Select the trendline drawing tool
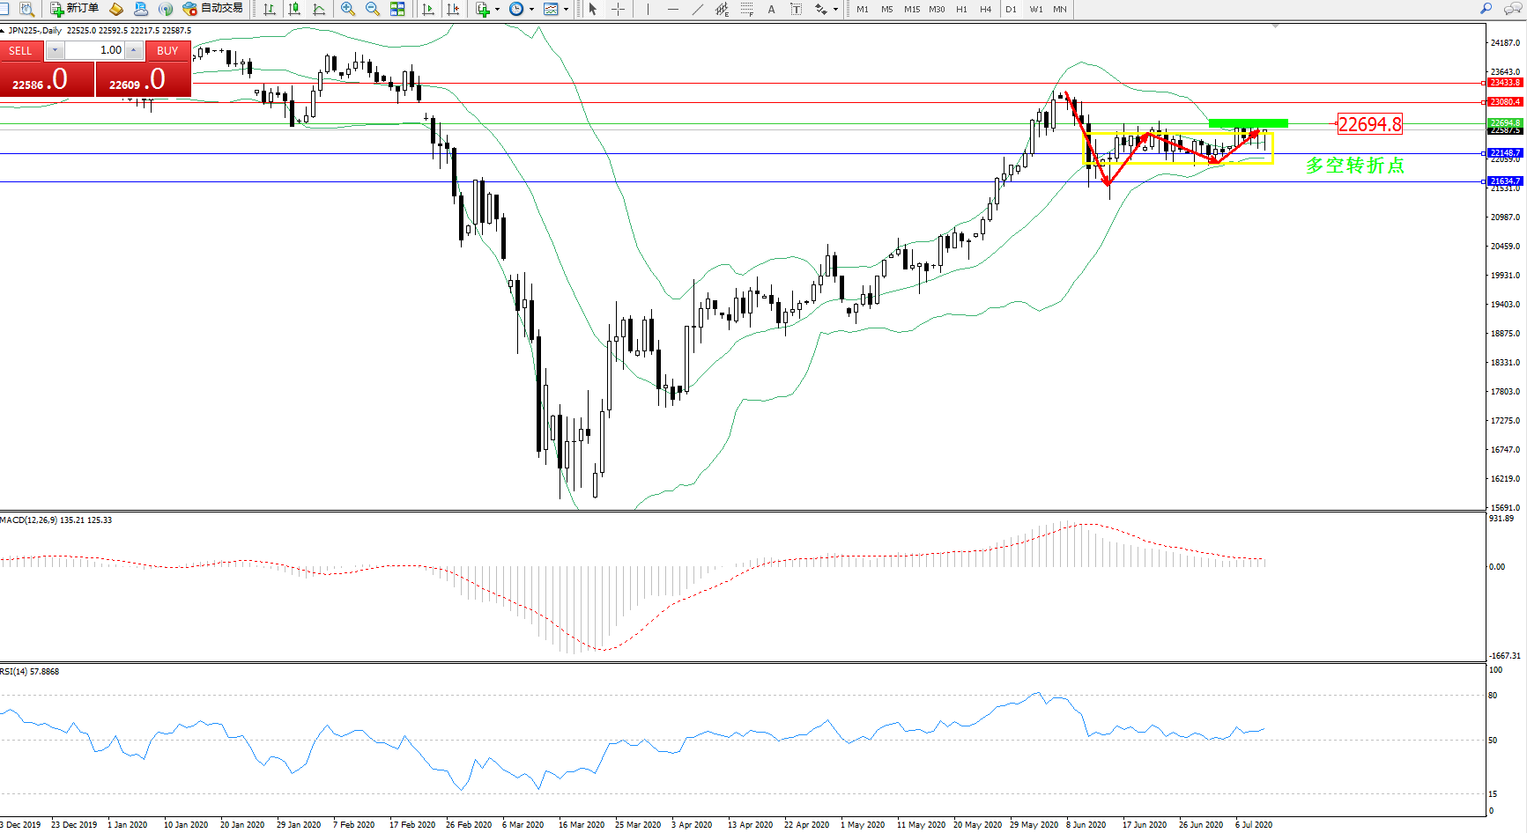This screenshot has width=1527, height=833. [x=697, y=9]
